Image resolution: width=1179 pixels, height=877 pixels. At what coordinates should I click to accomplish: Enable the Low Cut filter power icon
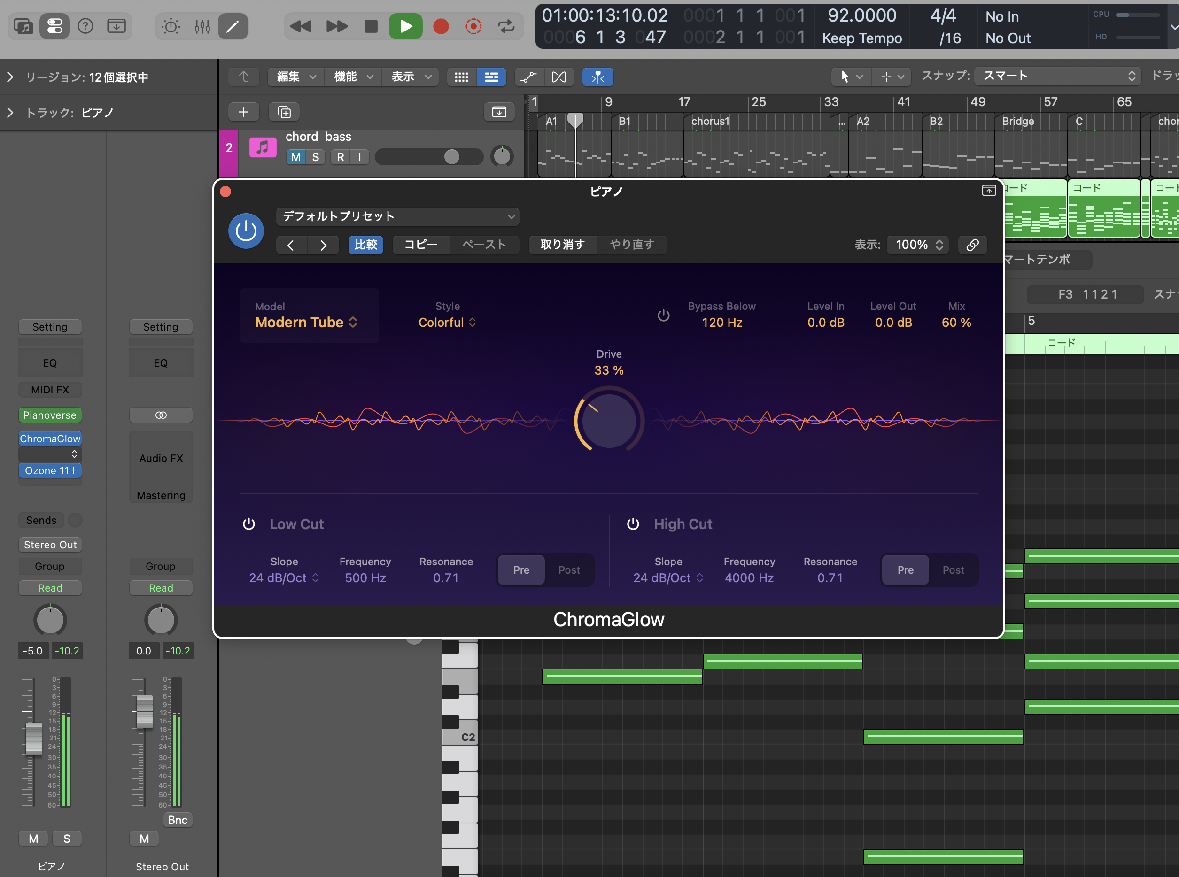tap(248, 524)
